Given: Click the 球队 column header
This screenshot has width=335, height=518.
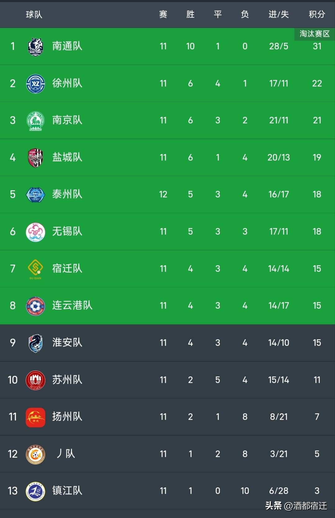Looking at the screenshot, I should [x=34, y=14].
